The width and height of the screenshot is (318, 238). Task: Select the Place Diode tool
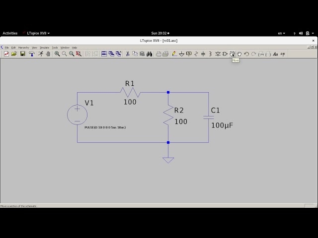coord(218,54)
